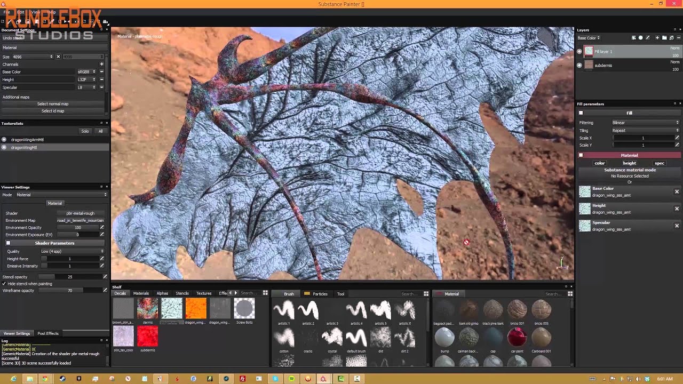
Task: Edit Height force pencil icon
Action: click(102, 259)
